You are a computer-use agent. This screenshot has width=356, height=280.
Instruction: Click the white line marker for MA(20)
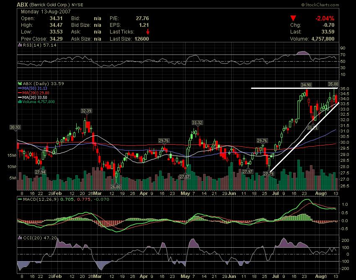[x=20, y=98]
